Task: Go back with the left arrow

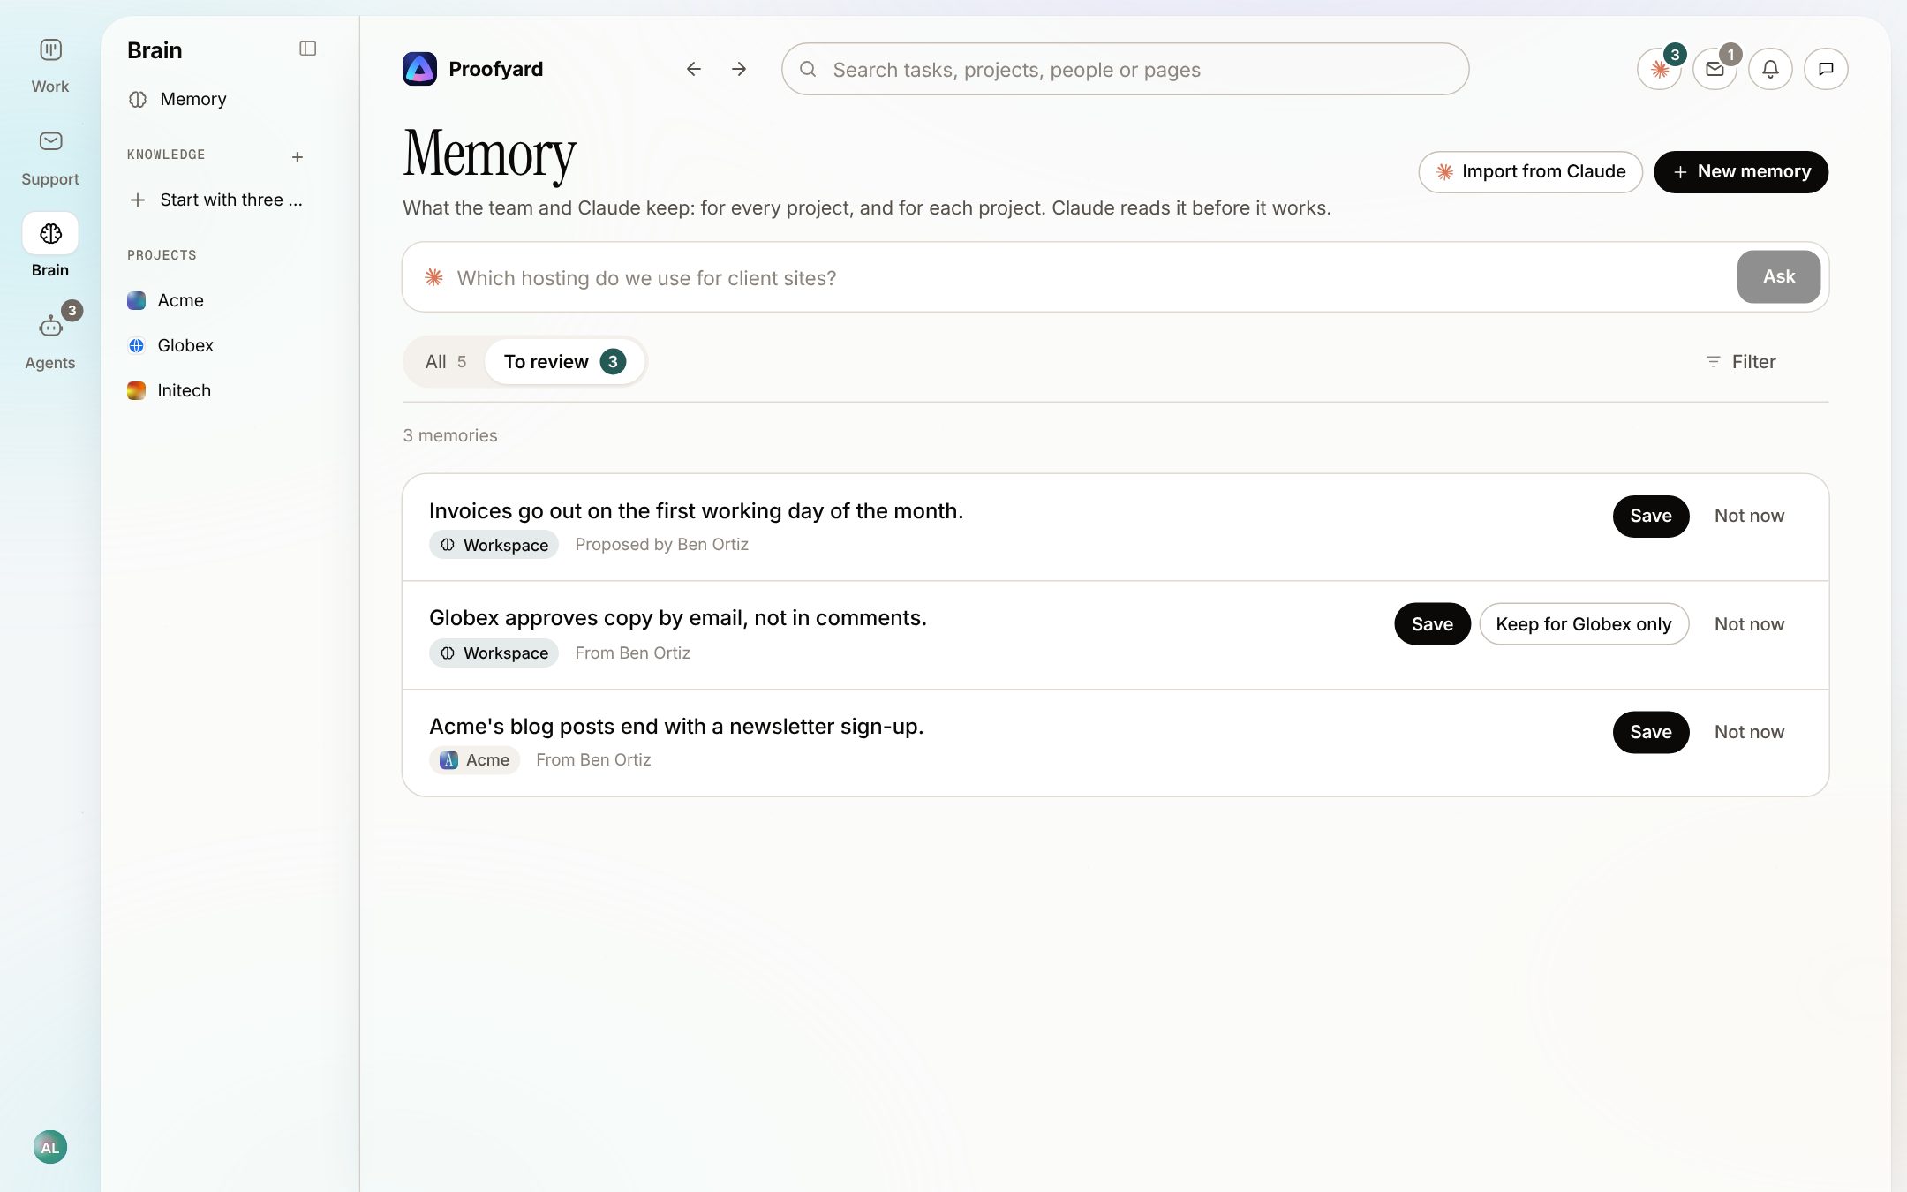Action: [694, 69]
